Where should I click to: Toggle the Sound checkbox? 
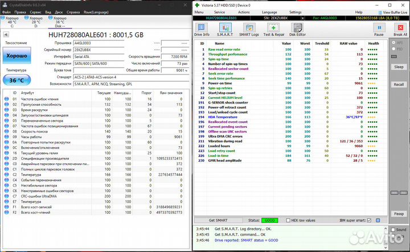pos(393,230)
